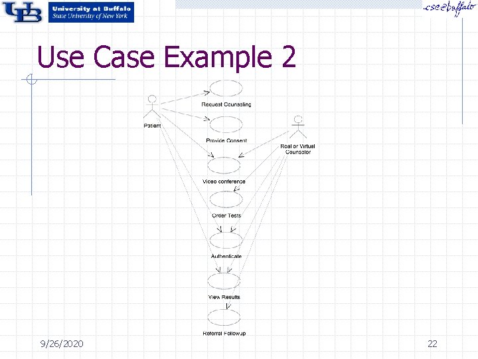Image resolution: width=478 pixels, height=359 pixels.
Task: Select the Request Counseling use case oval
Action: [x=226, y=88]
